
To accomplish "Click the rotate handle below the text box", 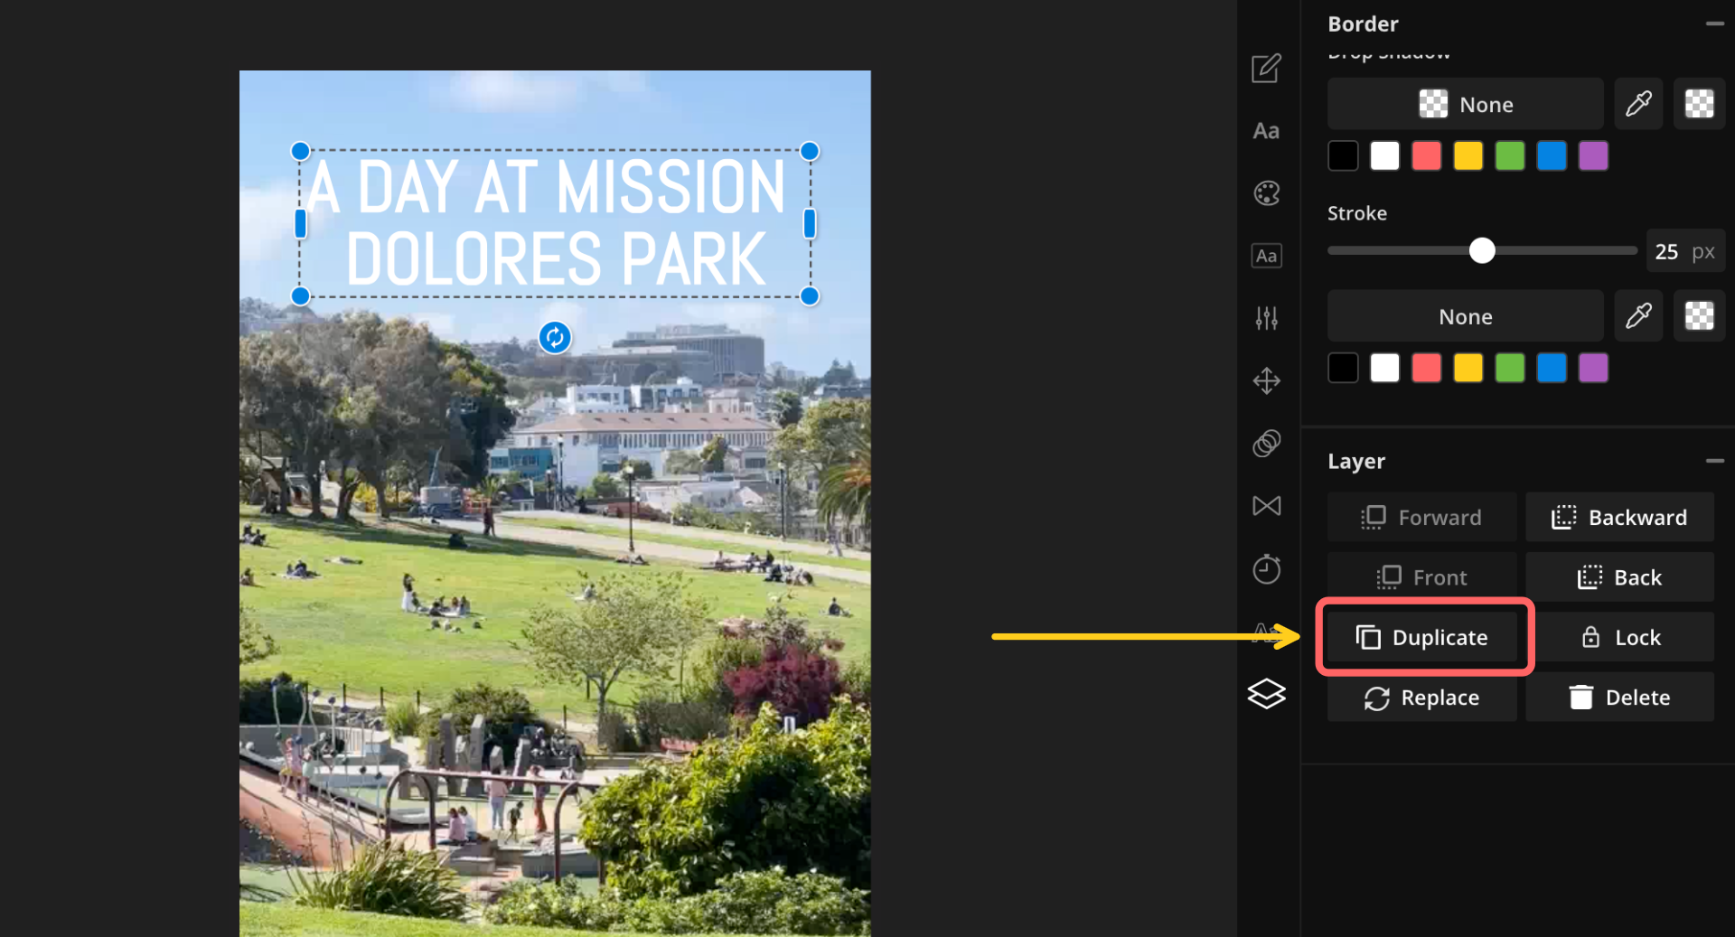I will pyautogui.click(x=555, y=337).
